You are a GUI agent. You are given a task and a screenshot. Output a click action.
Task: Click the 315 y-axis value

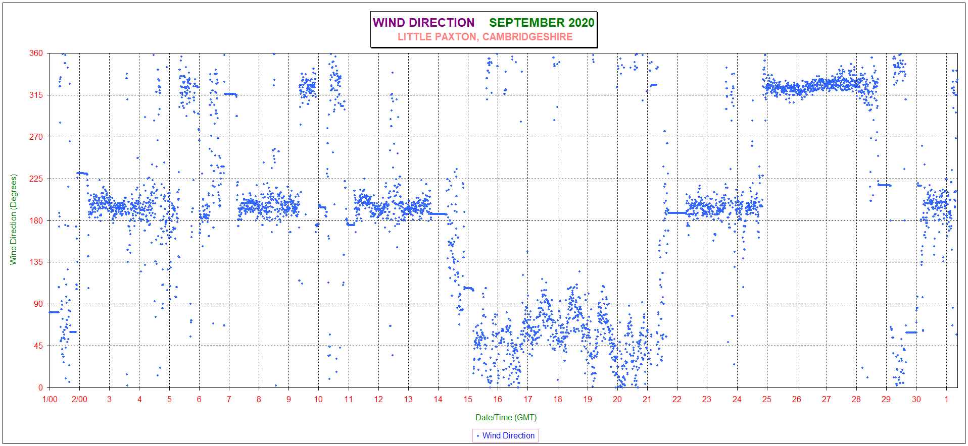point(36,95)
